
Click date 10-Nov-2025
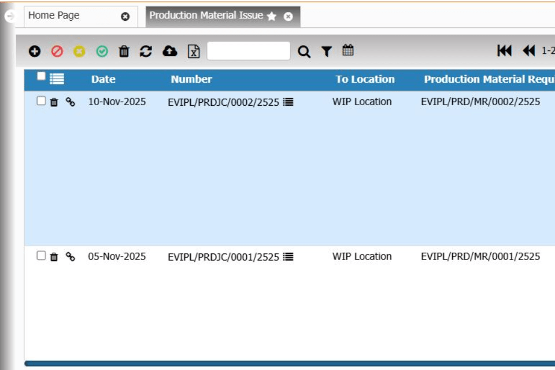click(117, 102)
